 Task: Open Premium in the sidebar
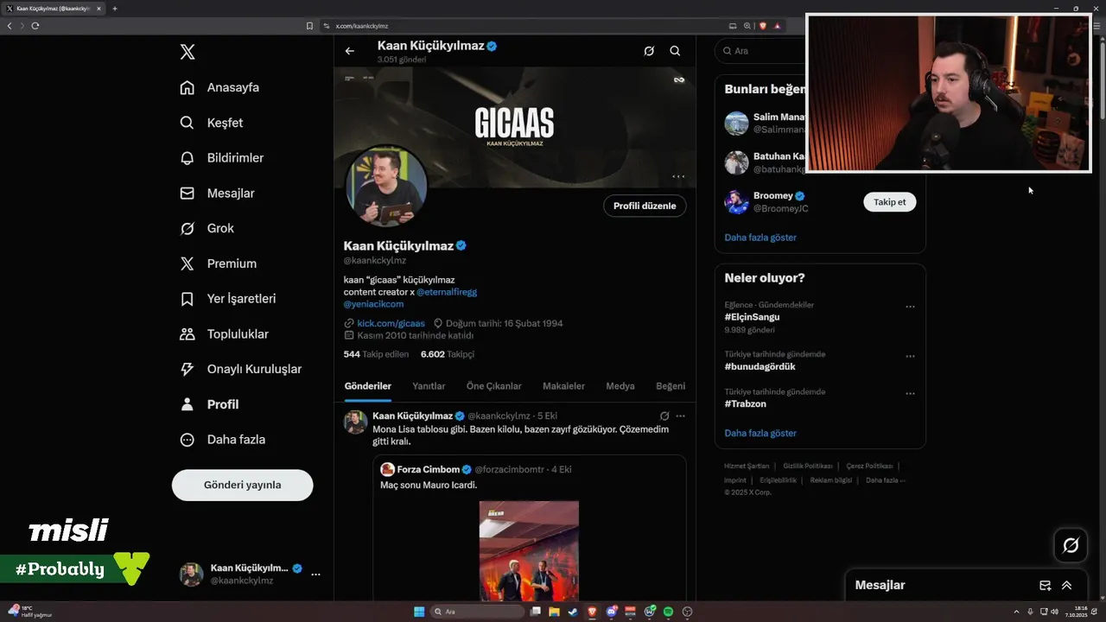[x=218, y=263]
